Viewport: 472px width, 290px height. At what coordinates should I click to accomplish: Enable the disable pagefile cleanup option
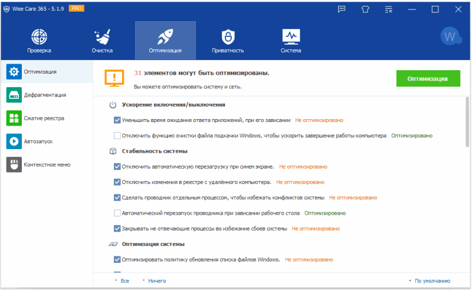[x=117, y=135]
